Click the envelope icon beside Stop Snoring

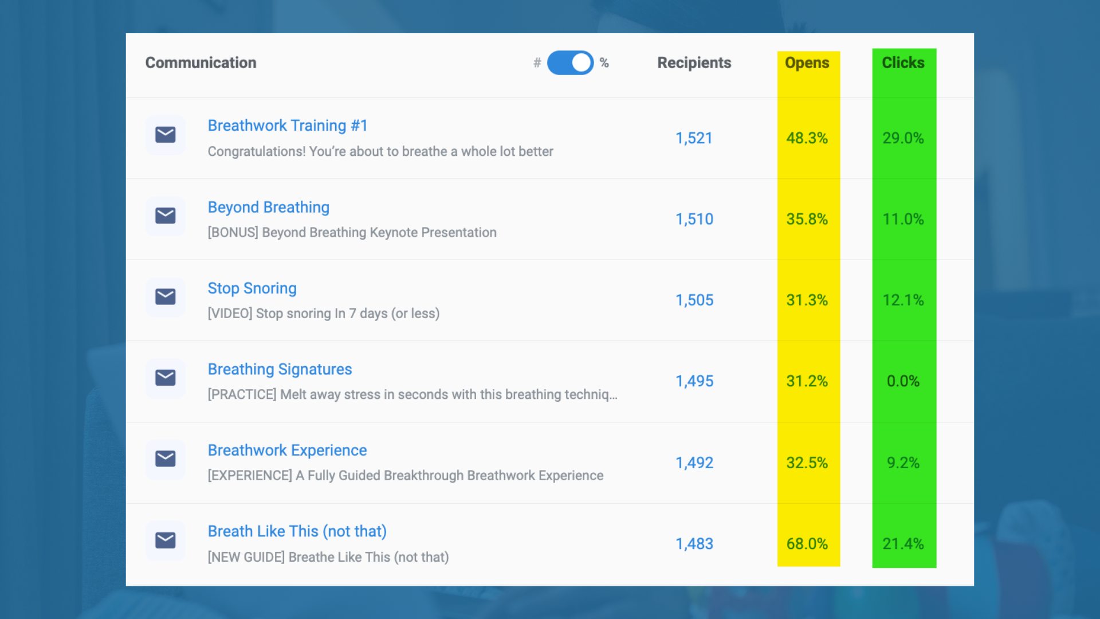point(165,297)
